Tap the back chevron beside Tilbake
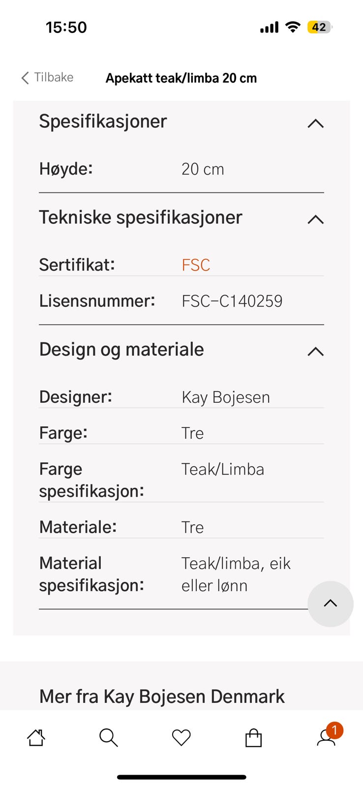 25,78
